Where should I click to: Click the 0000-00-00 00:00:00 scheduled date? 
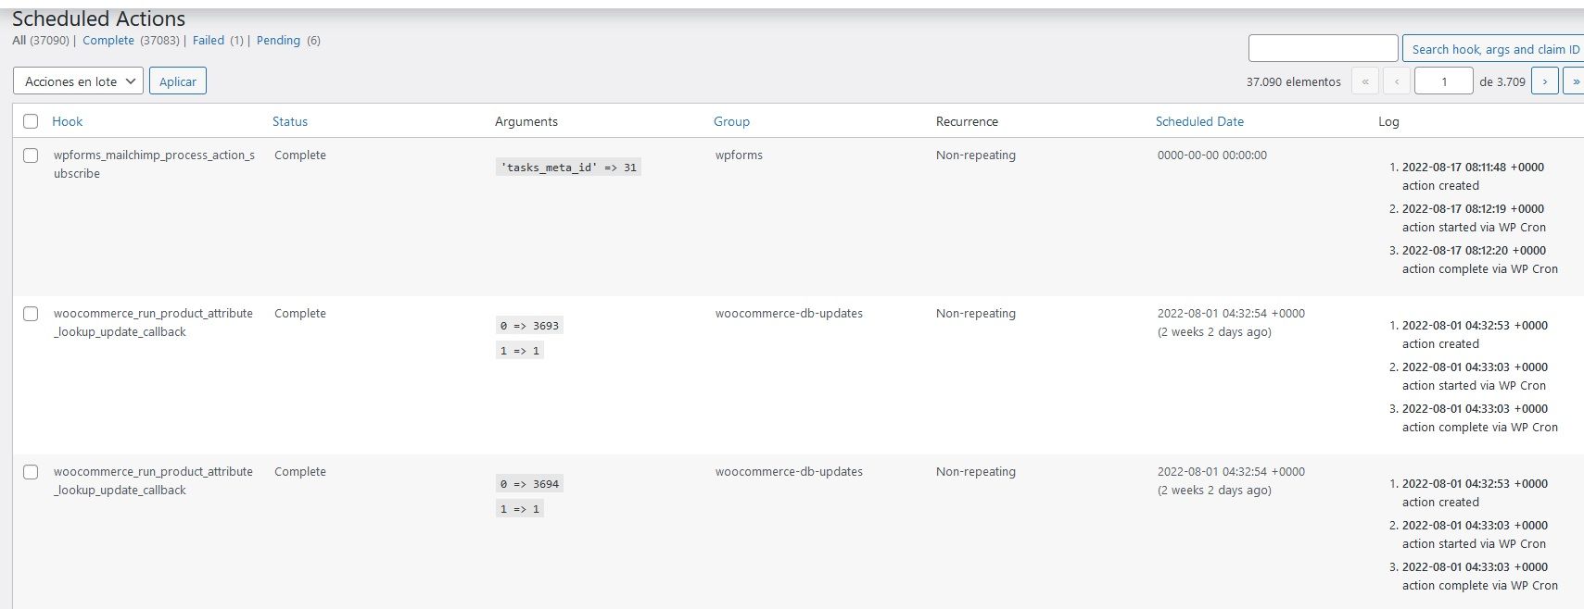[1211, 155]
